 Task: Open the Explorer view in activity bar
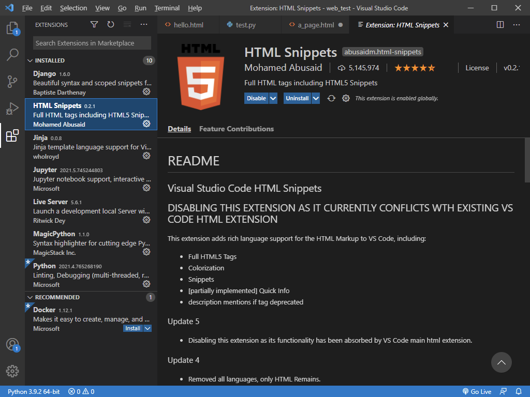[12, 28]
